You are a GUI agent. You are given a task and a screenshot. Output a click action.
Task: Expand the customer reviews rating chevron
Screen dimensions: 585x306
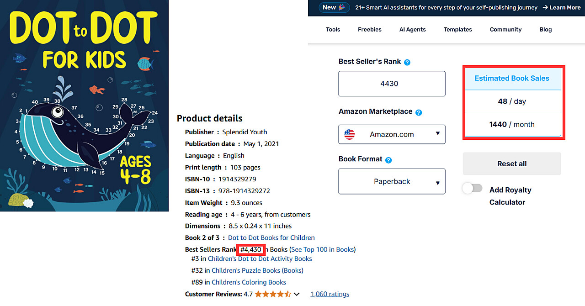(x=297, y=295)
